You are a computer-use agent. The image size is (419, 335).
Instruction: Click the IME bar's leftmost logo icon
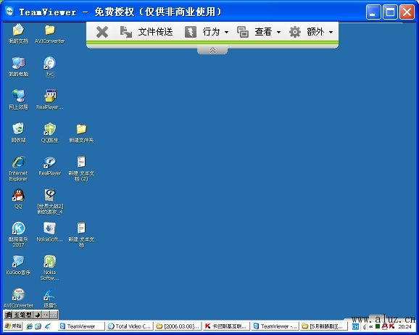click(9, 315)
